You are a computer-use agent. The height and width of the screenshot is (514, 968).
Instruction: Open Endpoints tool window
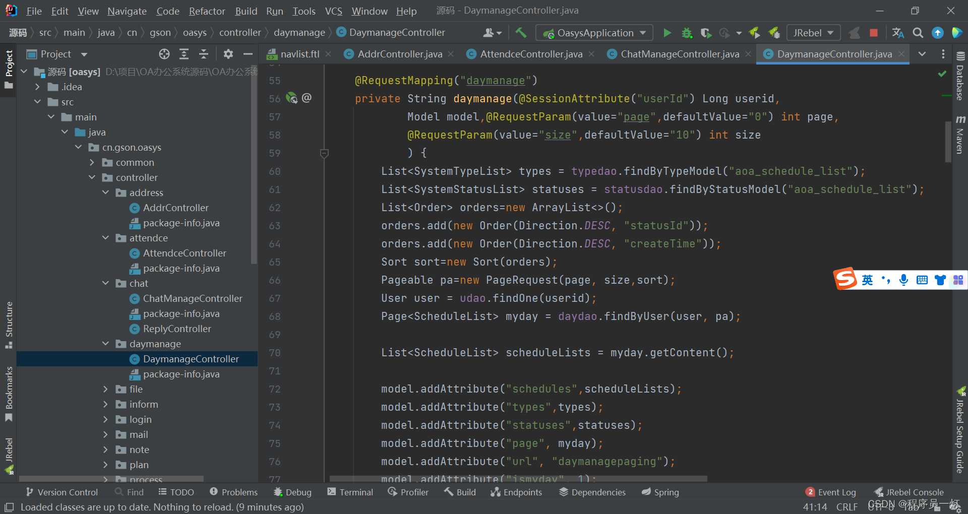pos(516,492)
